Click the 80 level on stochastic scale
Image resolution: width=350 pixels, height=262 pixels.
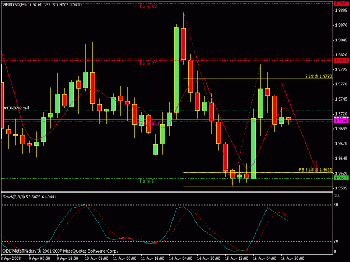pyautogui.click(x=336, y=205)
